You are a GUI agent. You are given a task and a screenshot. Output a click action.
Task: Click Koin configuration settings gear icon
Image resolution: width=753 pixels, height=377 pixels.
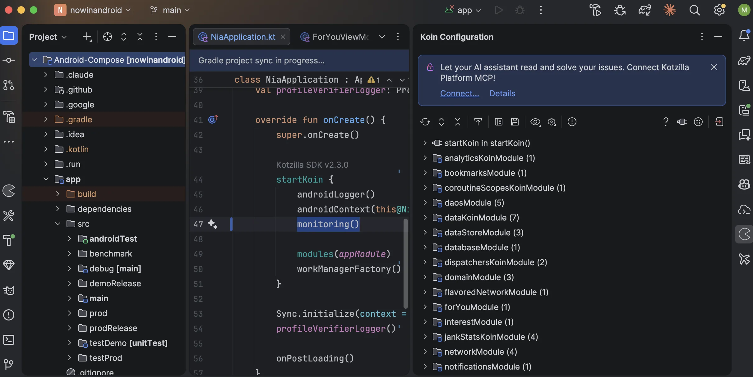tap(552, 122)
